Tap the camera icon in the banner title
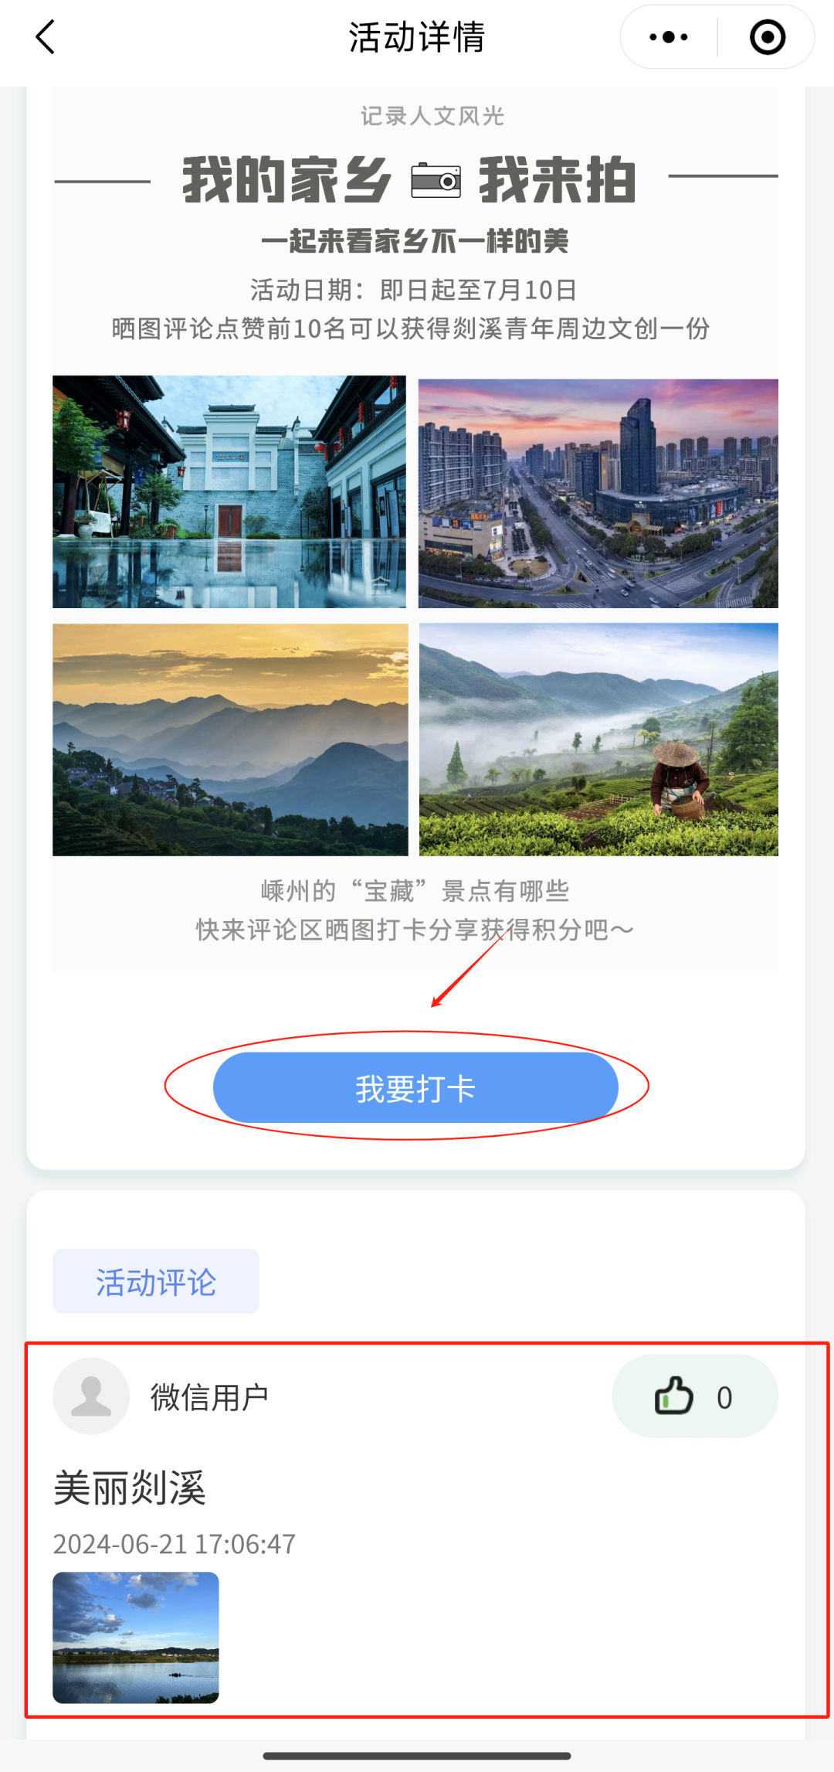The image size is (834, 1772). 436,180
